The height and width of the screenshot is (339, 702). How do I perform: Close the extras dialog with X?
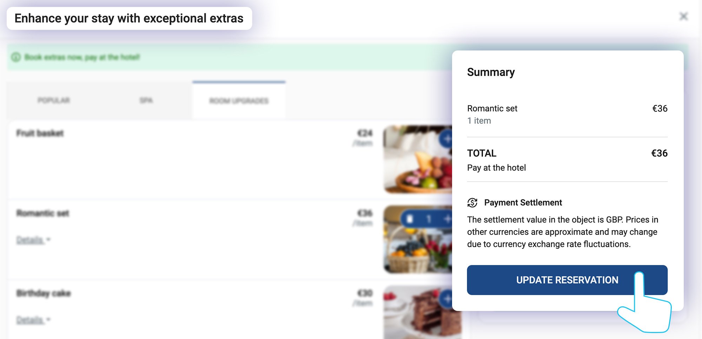point(683,16)
